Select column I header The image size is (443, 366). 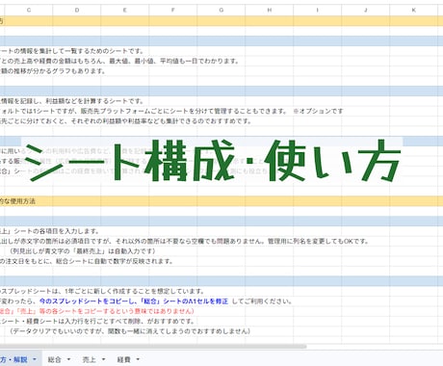(318, 10)
